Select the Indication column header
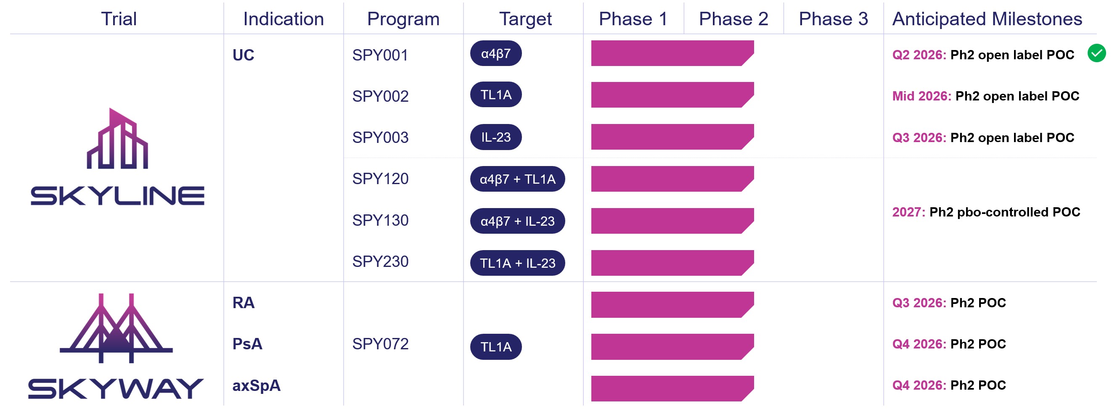Image resolution: width=1112 pixels, height=409 pixels. click(x=283, y=19)
